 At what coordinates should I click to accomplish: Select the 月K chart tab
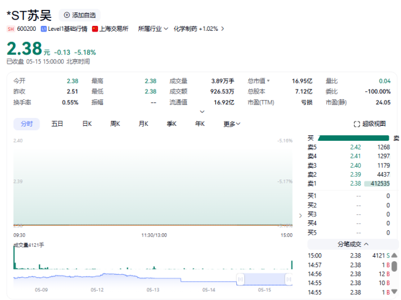coord(143,124)
